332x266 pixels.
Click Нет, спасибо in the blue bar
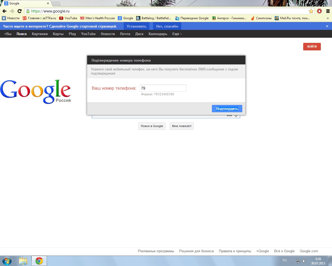167,26
